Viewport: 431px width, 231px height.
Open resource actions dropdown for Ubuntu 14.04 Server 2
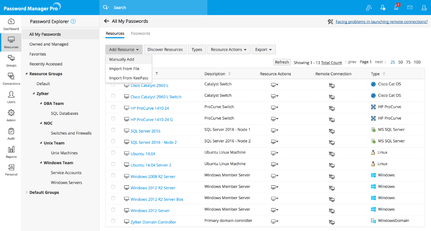[x=274, y=165]
